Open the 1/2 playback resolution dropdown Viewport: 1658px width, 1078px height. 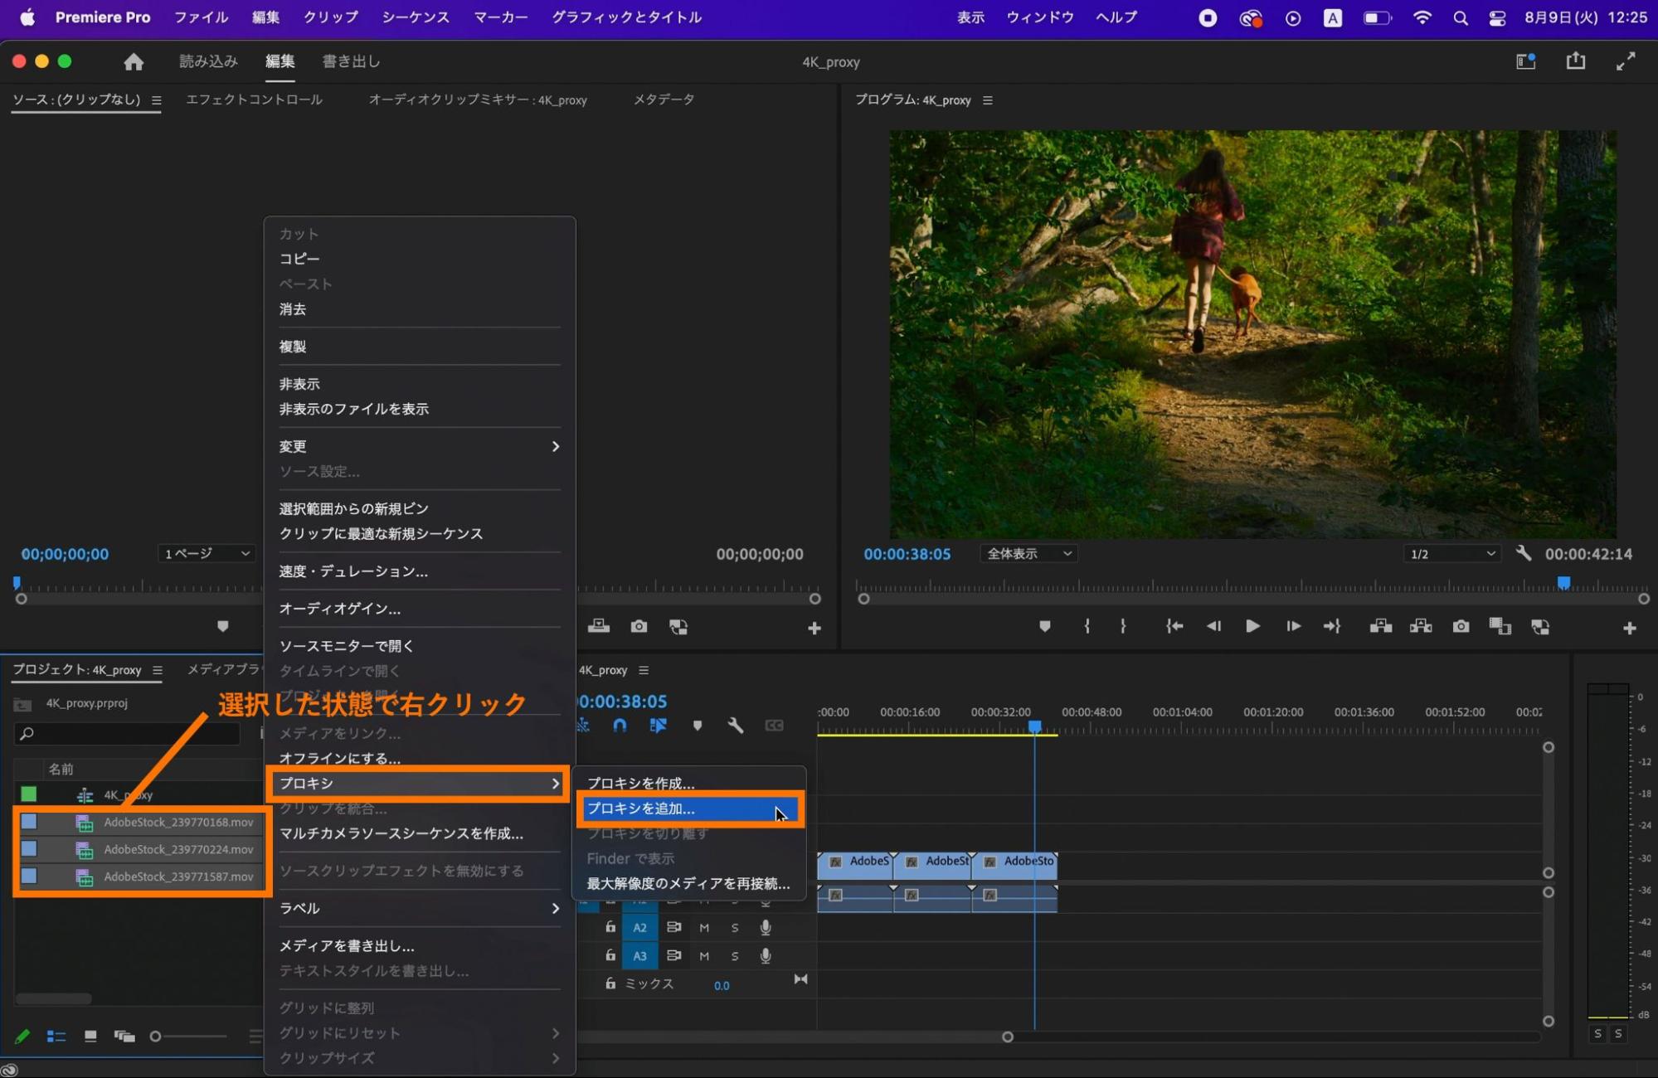(1452, 554)
